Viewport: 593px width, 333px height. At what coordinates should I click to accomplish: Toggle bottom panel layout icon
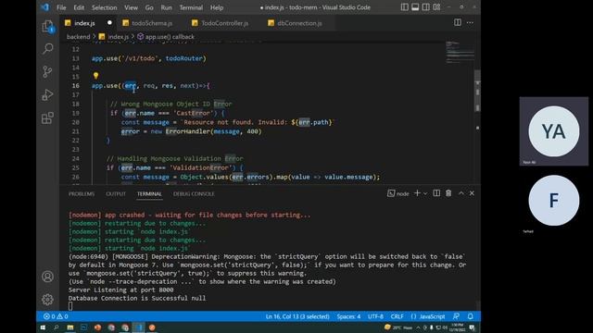415,7
